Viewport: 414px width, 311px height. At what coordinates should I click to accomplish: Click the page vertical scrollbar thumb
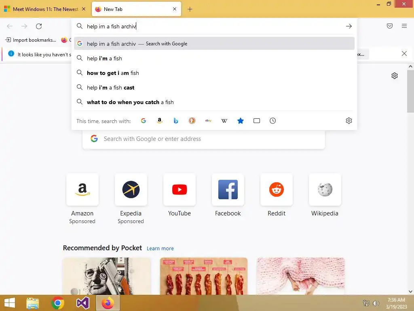(410, 91)
